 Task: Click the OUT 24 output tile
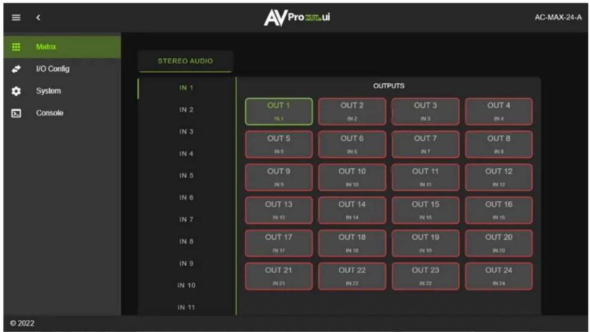pos(499,276)
